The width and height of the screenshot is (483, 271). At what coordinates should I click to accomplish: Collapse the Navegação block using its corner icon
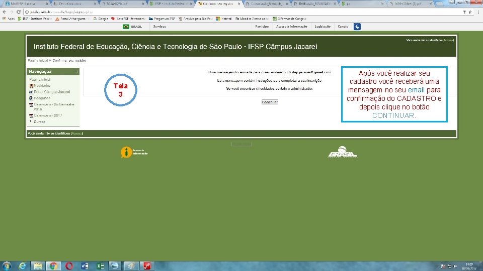(x=76, y=71)
